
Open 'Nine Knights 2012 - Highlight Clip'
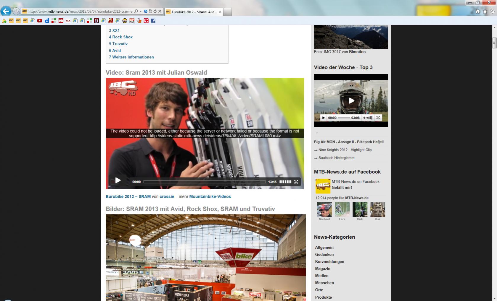pos(345,150)
